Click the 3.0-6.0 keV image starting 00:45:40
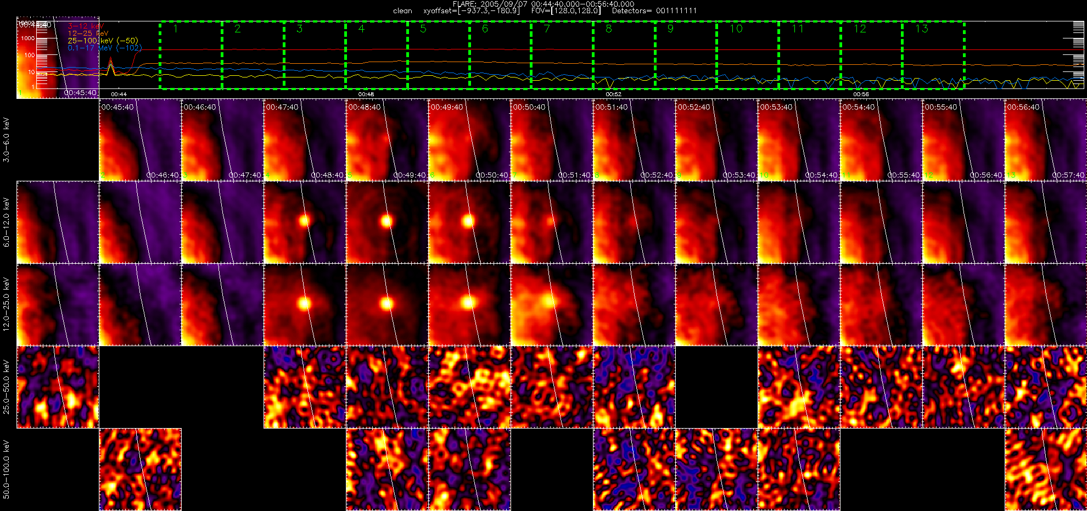This screenshot has height=511, width=1087. [x=140, y=140]
